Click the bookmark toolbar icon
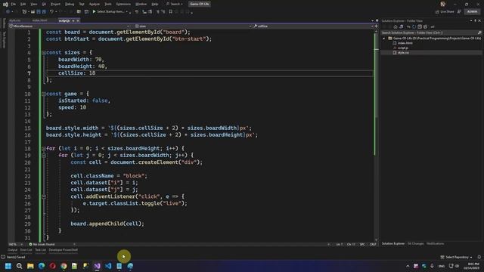This screenshot has height=272, width=484. (171, 12)
